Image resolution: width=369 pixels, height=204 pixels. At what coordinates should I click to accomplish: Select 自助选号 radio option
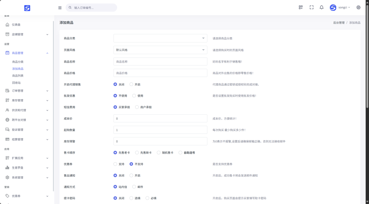pyautogui.click(x=180, y=153)
